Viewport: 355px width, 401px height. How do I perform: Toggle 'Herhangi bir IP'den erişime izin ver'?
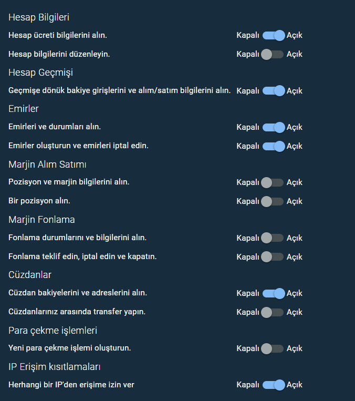coord(273,385)
